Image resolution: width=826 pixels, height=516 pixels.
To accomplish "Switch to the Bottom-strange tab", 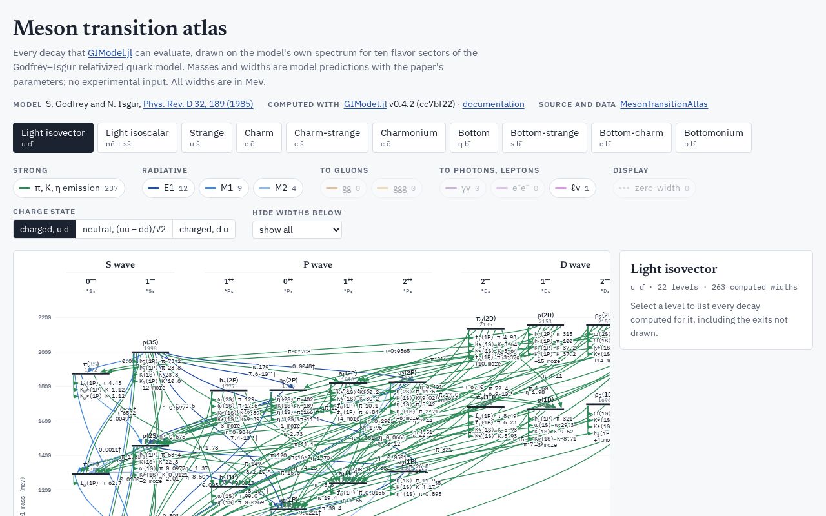I will [545, 137].
